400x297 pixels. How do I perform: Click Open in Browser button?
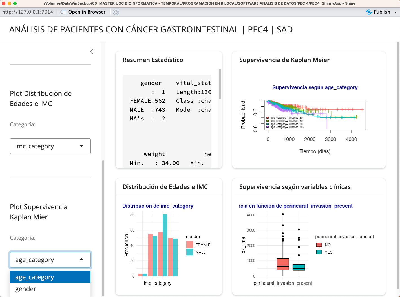coord(87,12)
